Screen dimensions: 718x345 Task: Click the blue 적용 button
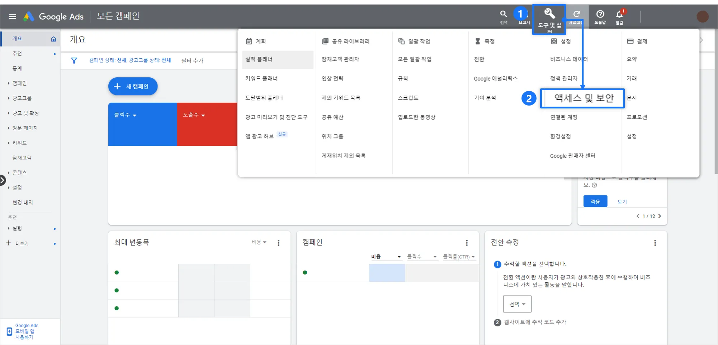pos(595,201)
